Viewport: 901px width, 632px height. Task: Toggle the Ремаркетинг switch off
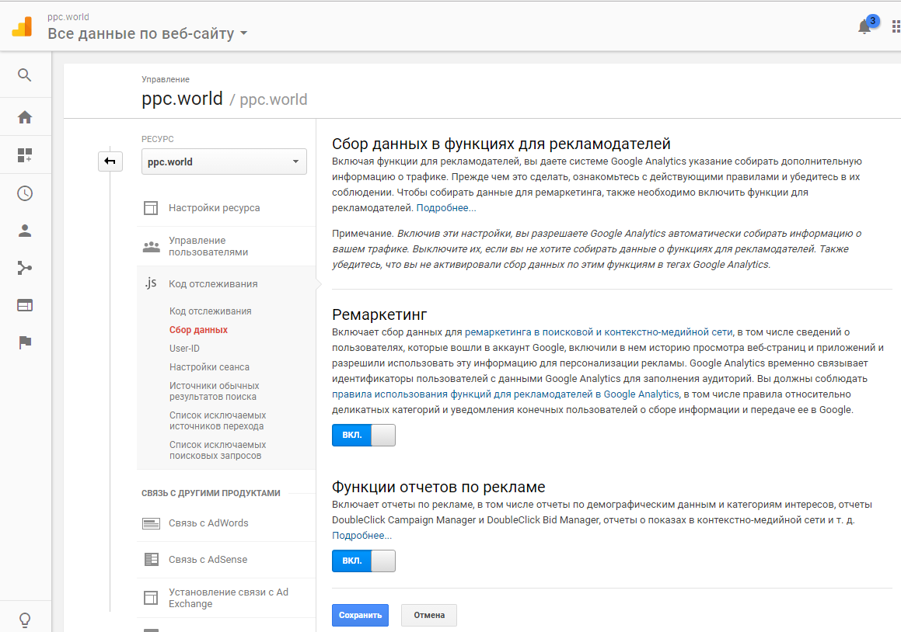pyautogui.click(x=363, y=435)
